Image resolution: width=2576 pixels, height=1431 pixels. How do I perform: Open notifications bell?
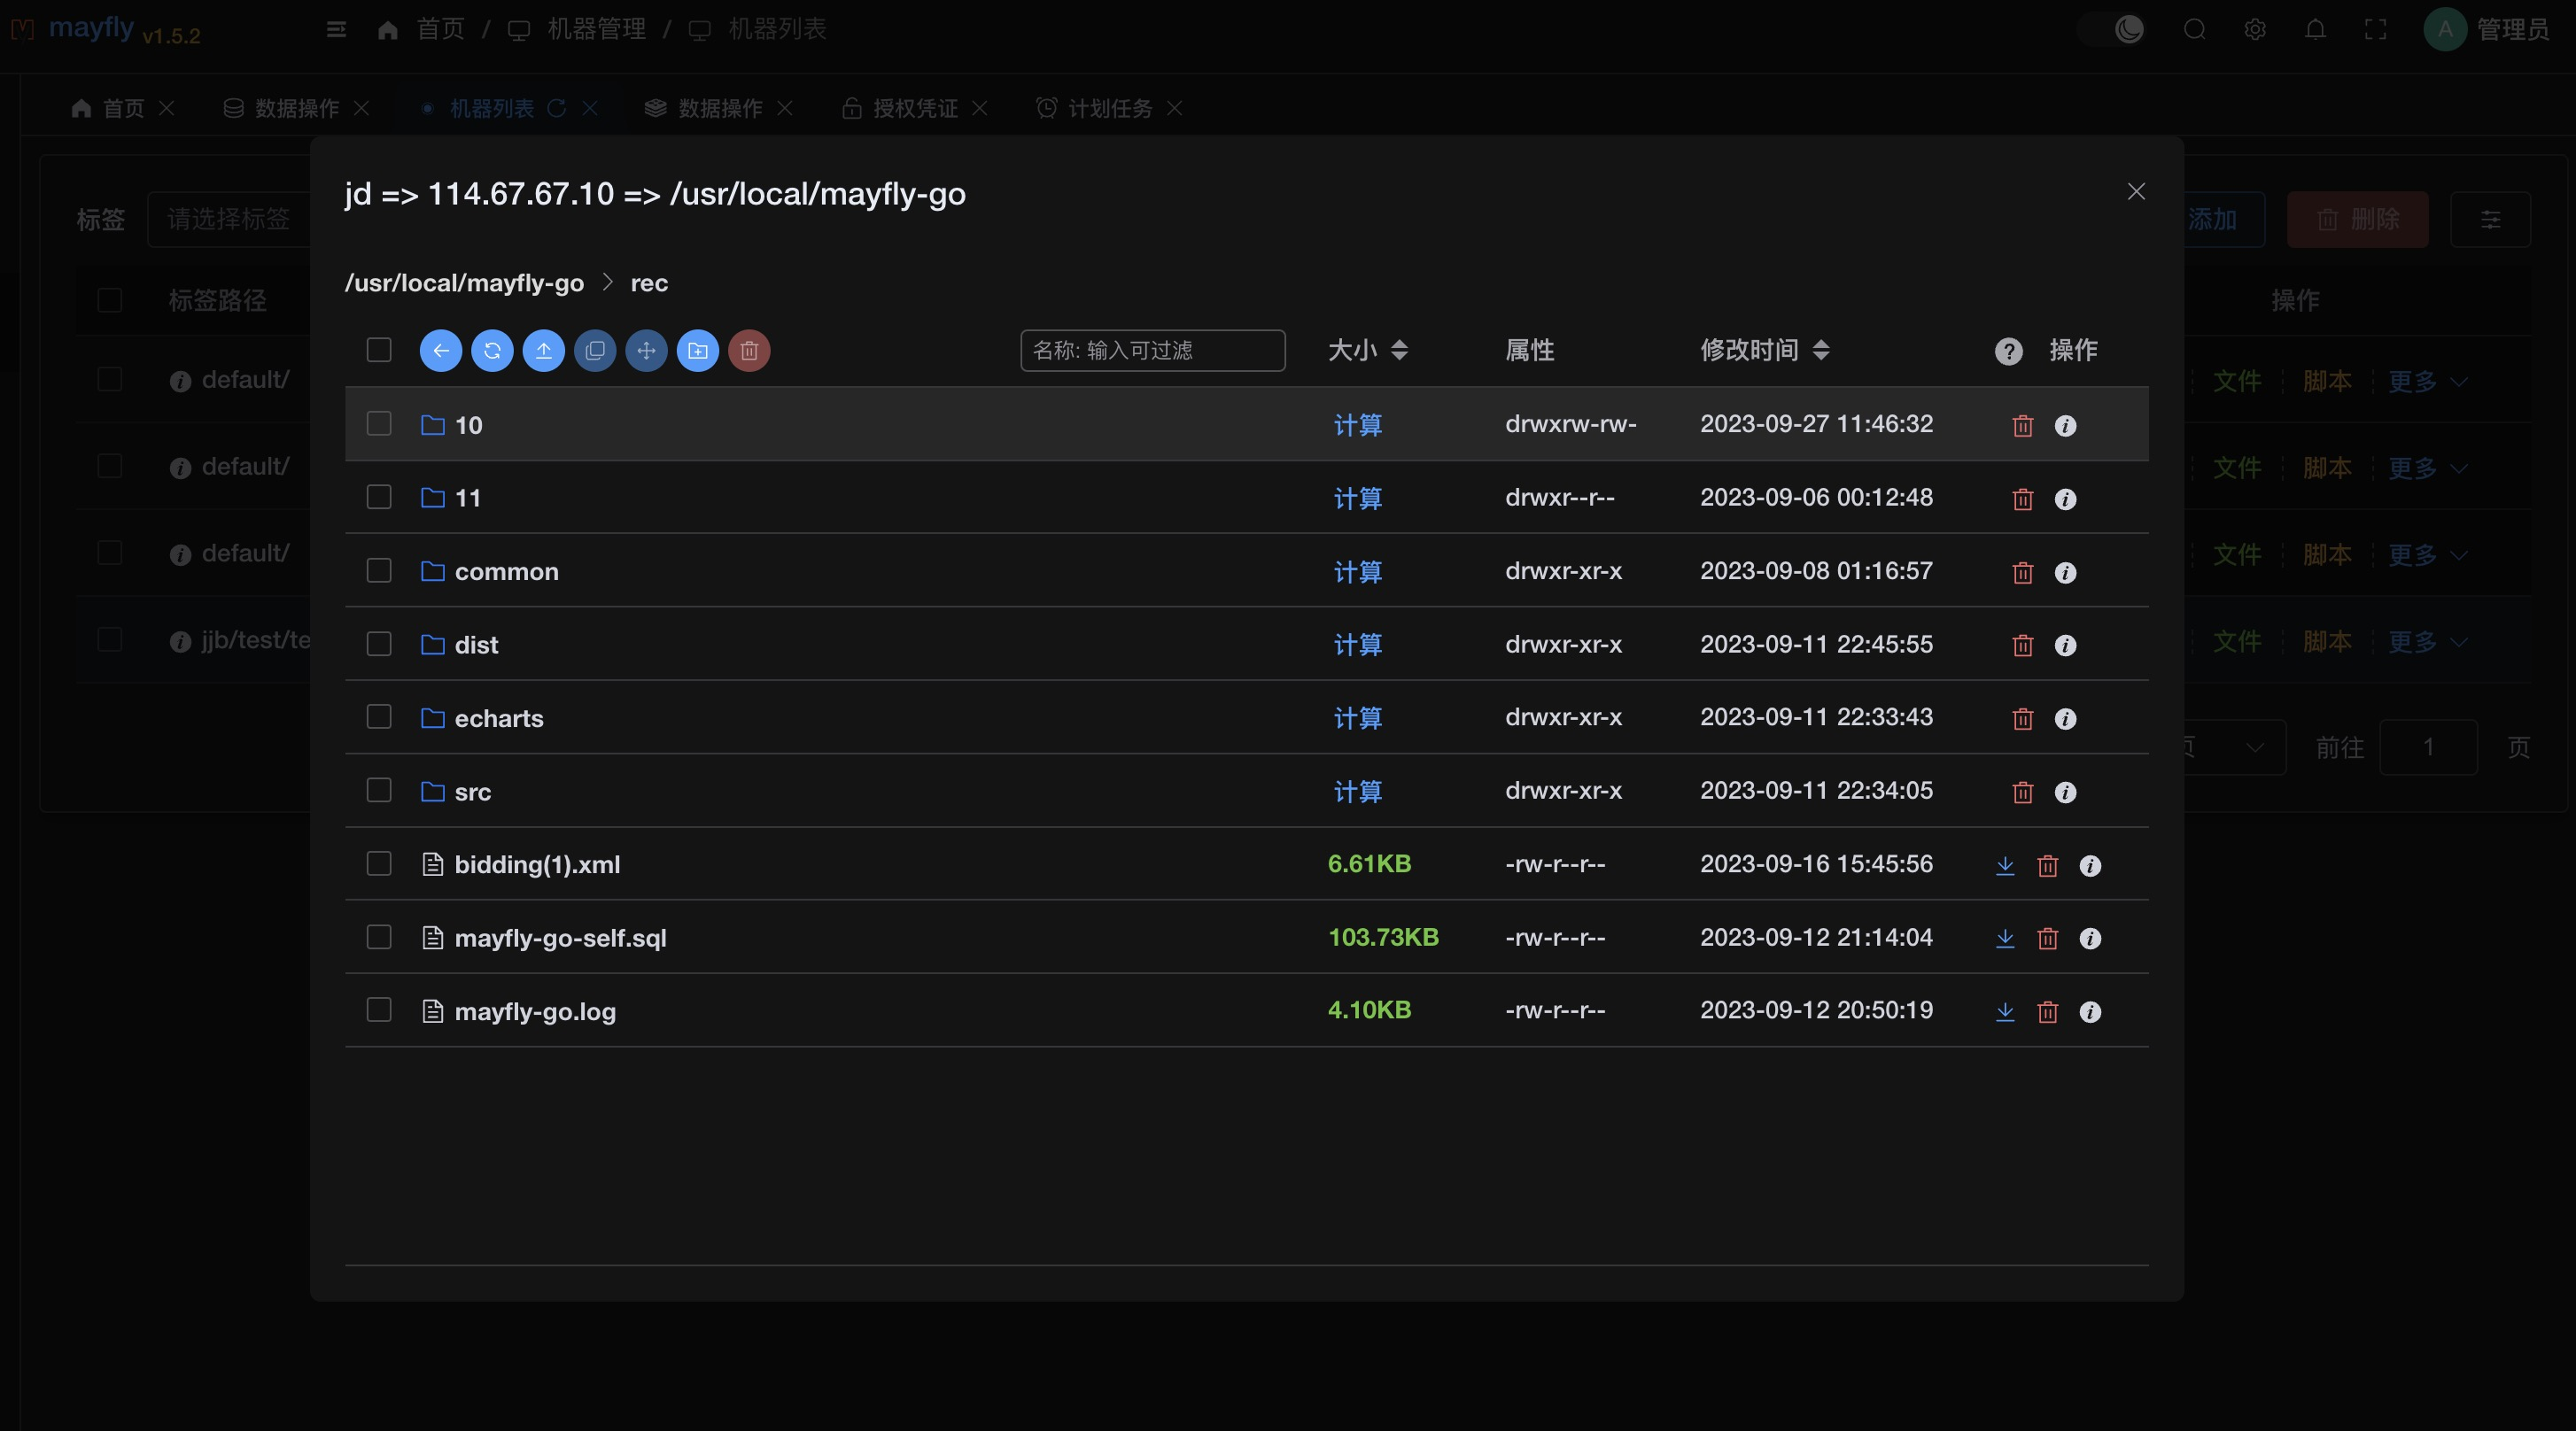tap(2315, 29)
